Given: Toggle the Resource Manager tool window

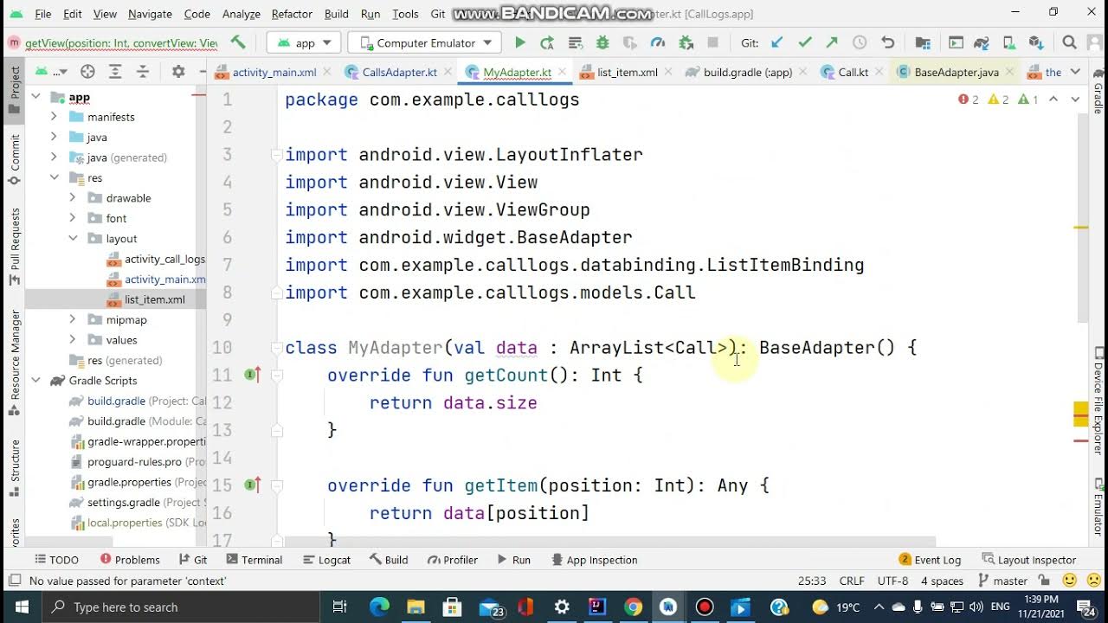Looking at the screenshot, I should point(14,363).
